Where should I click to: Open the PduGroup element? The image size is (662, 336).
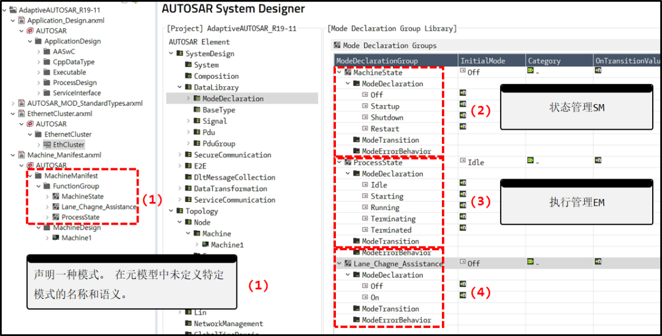point(219,144)
